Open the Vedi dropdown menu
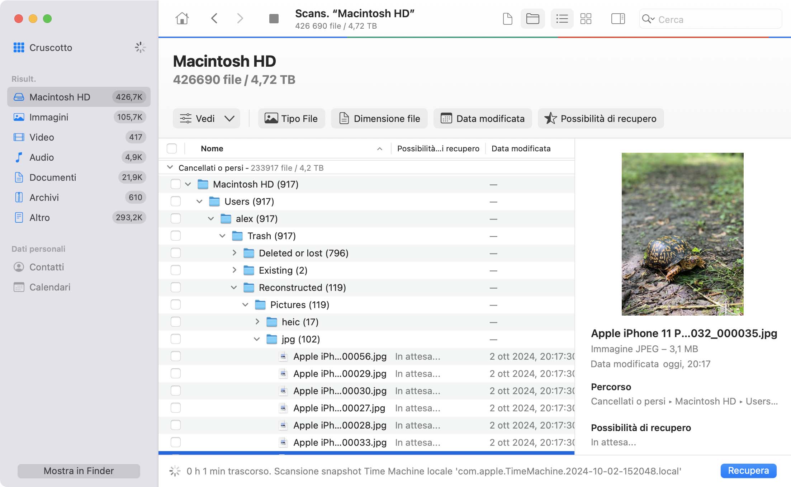 point(207,118)
